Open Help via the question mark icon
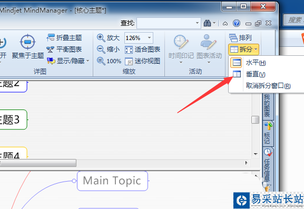This screenshot has width=304, height=209. [237, 23]
